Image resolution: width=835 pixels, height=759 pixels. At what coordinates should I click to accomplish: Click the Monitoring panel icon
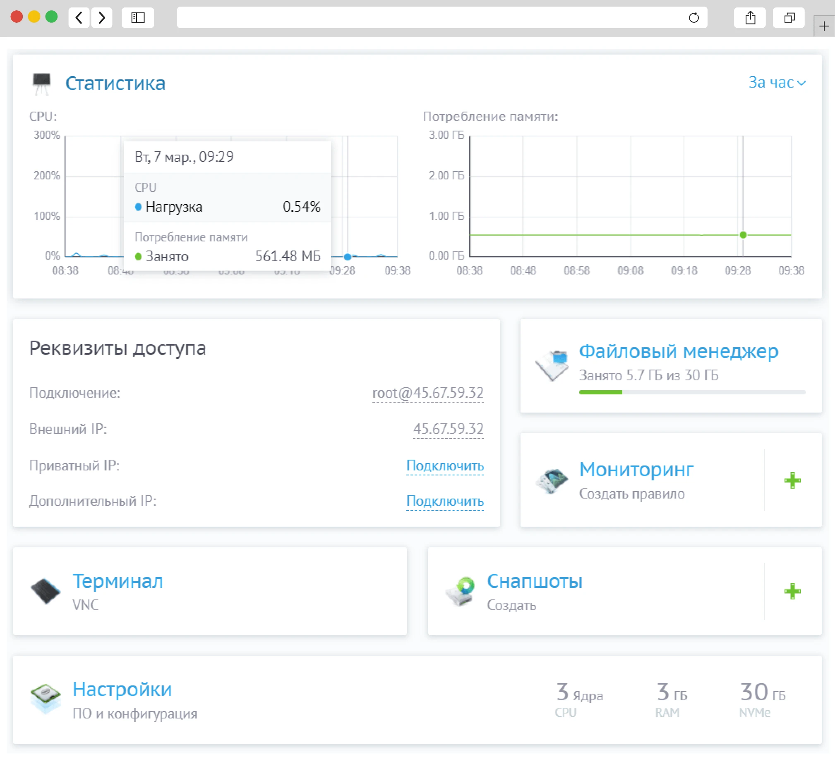point(552,480)
